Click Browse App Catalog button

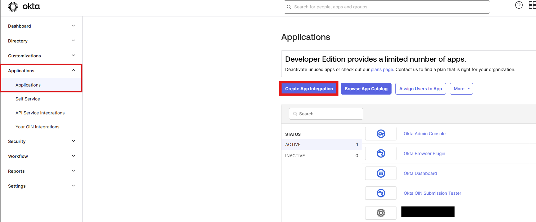(366, 89)
